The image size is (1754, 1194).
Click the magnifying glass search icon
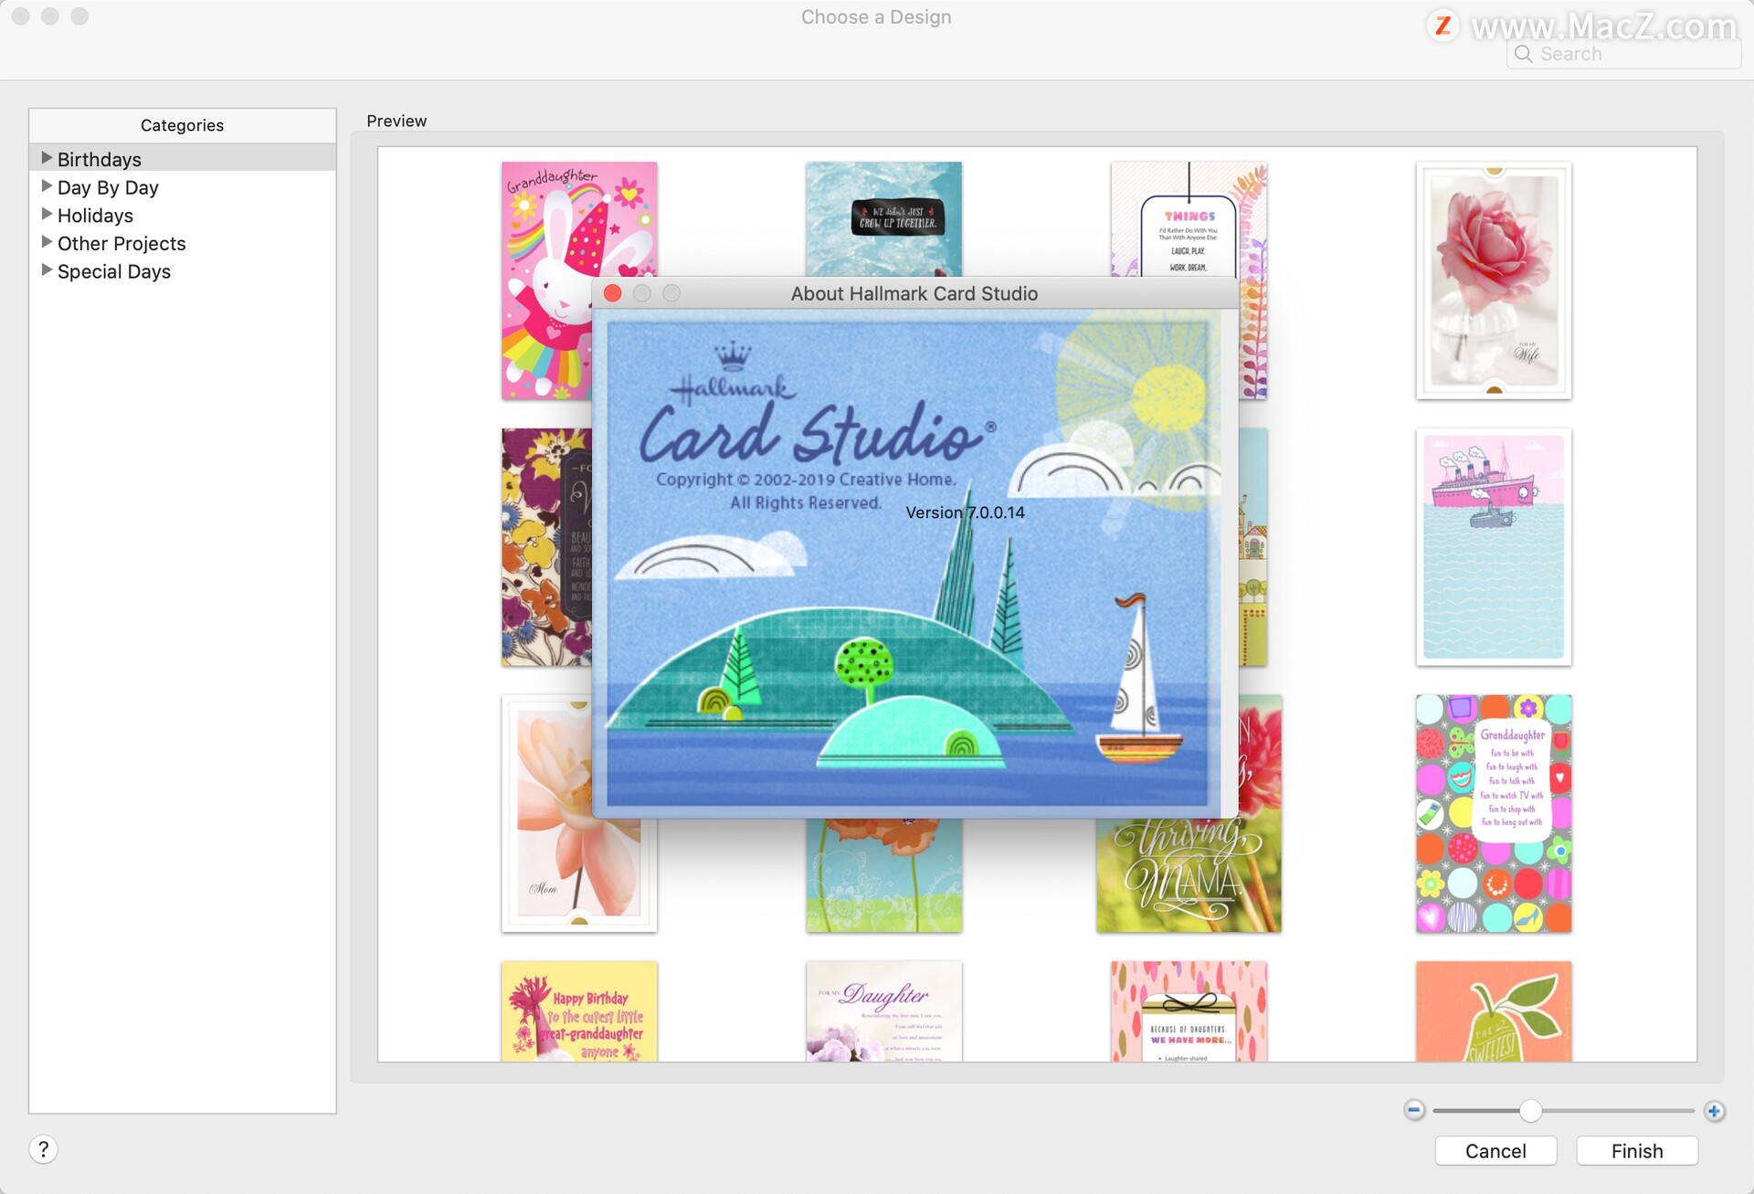coord(1523,54)
